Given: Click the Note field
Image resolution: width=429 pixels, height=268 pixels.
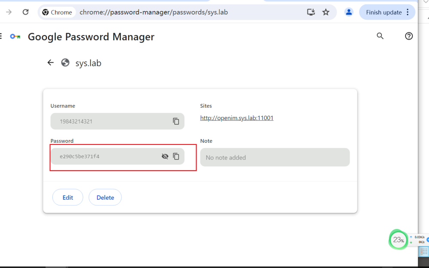Looking at the screenshot, I should (x=275, y=157).
